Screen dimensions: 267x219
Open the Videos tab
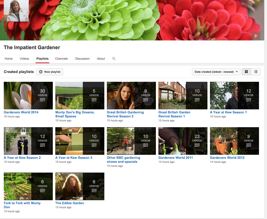tap(24, 58)
